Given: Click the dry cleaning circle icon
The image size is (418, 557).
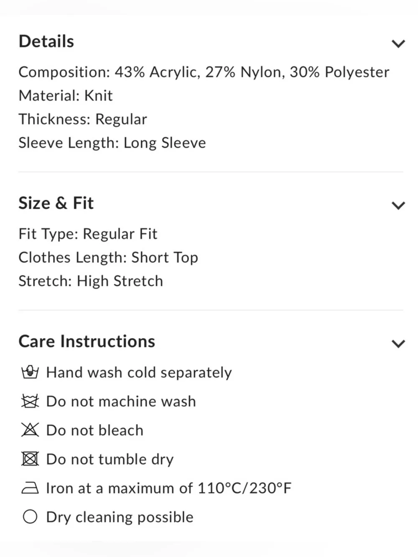Looking at the screenshot, I should [30, 517].
